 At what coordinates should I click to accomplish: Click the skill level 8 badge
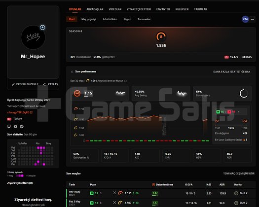[161, 36]
